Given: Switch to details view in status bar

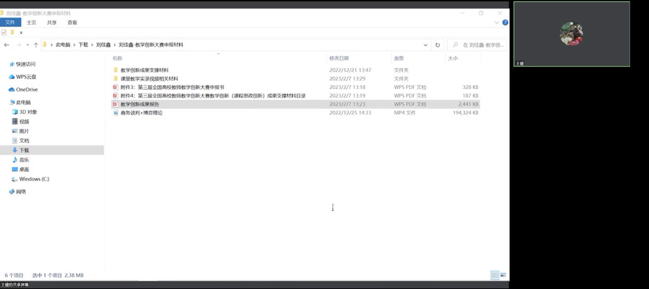Looking at the screenshot, I should pos(495,275).
